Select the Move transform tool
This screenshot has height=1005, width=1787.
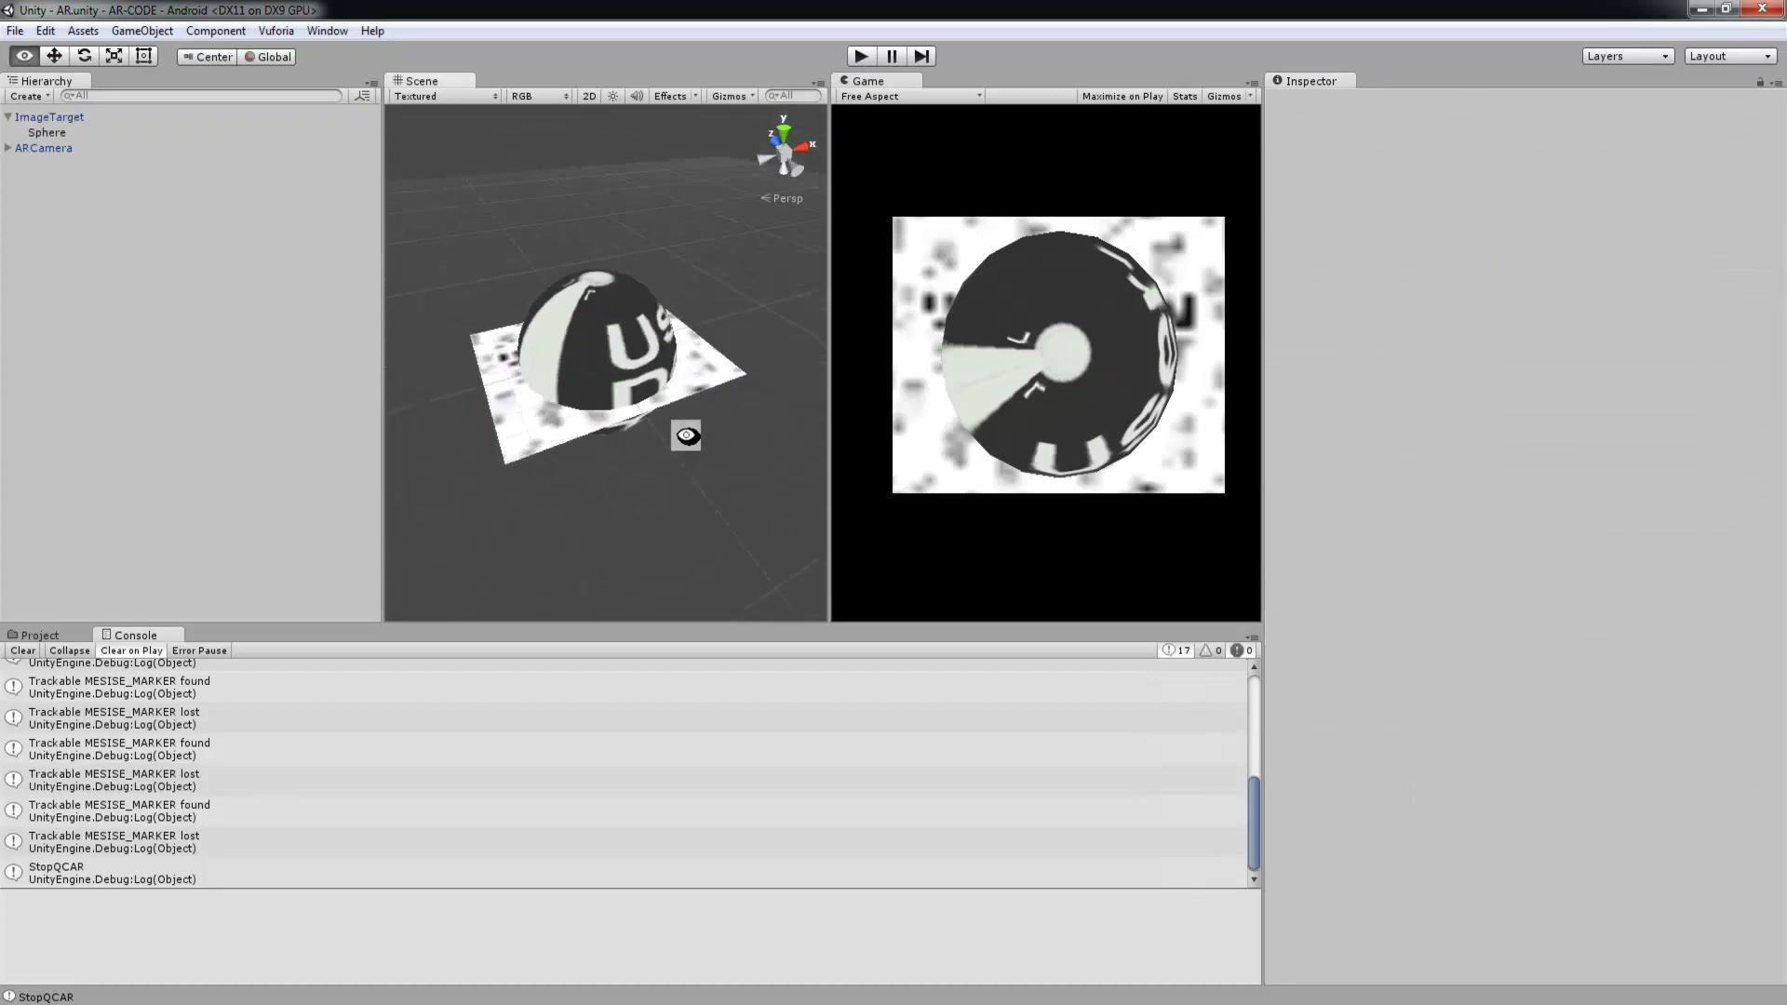(x=54, y=56)
